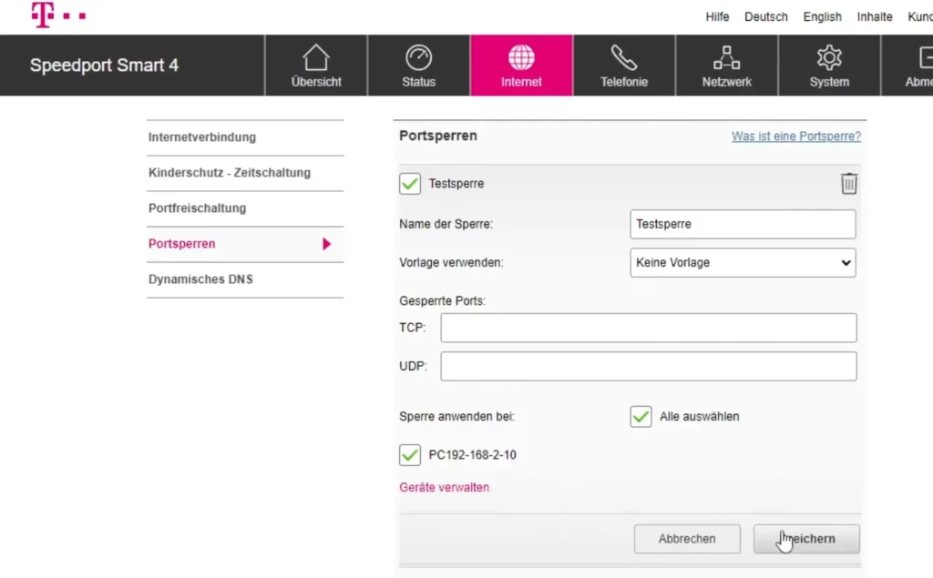Click the Geräte verwalten link
Image resolution: width=933 pixels, height=578 pixels.
coord(444,487)
